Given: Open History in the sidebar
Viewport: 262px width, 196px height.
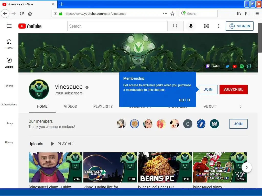Looking at the screenshot, I should pyautogui.click(x=9, y=142).
